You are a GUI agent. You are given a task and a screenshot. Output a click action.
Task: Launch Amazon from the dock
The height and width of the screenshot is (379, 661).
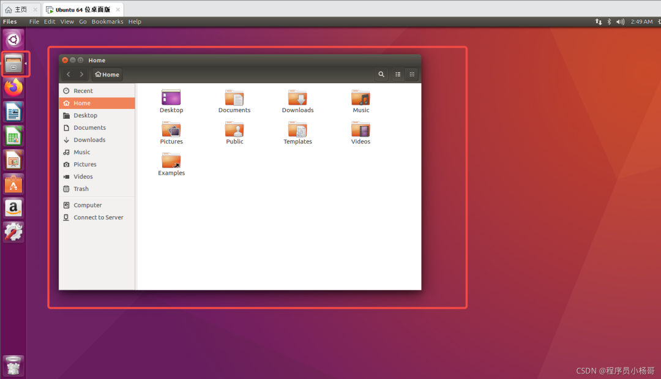[x=13, y=208]
